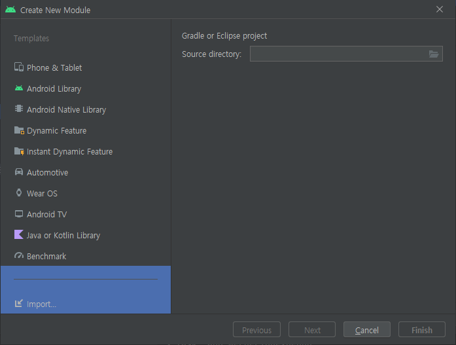This screenshot has height=345, width=456.
Task: Click the Android TV monitor icon
Action: pyautogui.click(x=19, y=214)
